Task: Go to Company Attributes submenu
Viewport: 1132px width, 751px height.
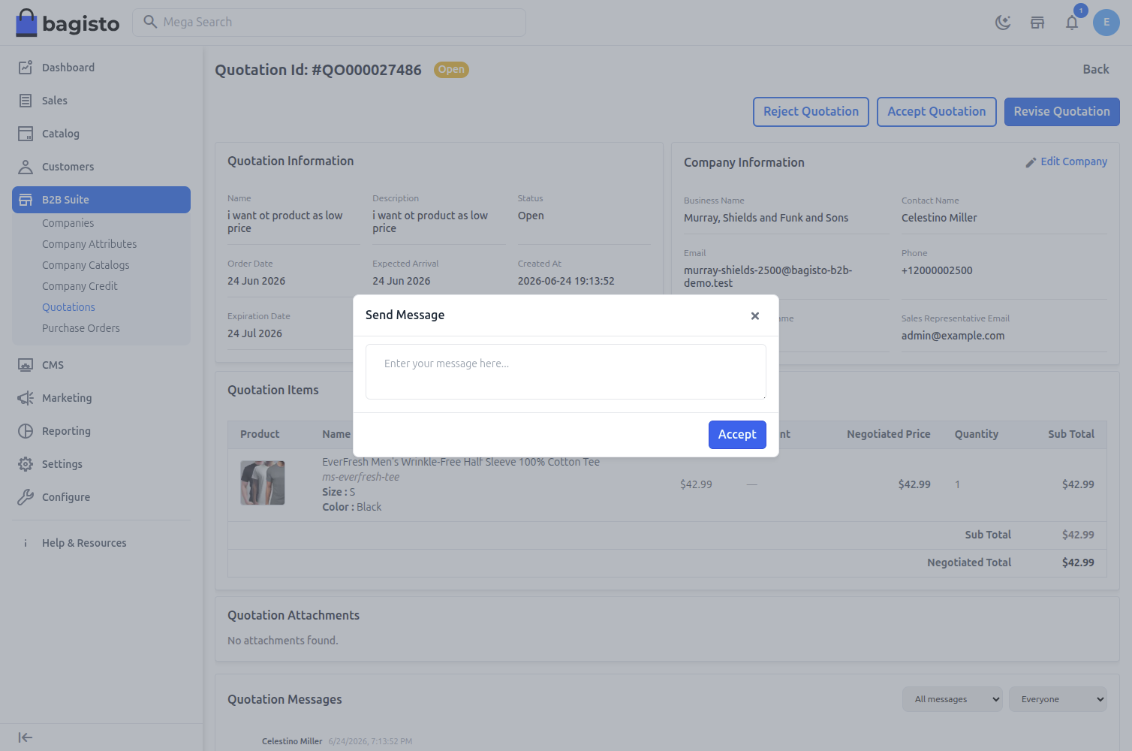Action: pos(89,244)
